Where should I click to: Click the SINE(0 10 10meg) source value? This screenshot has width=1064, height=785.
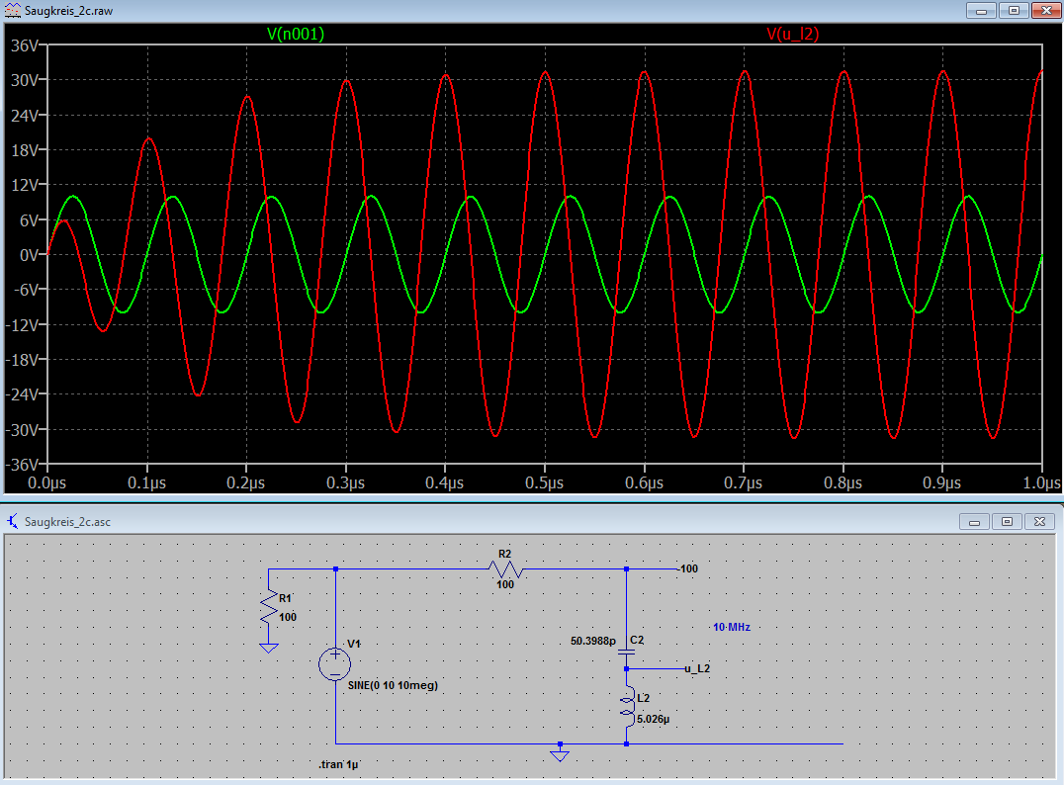393,685
